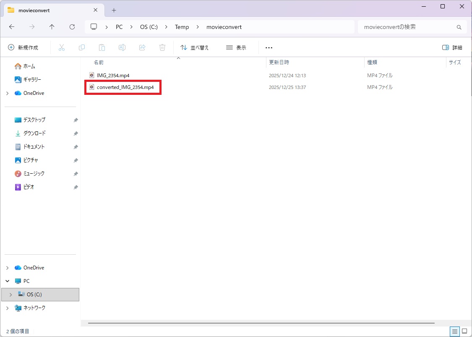Click the 新規作成 new button

(23, 47)
